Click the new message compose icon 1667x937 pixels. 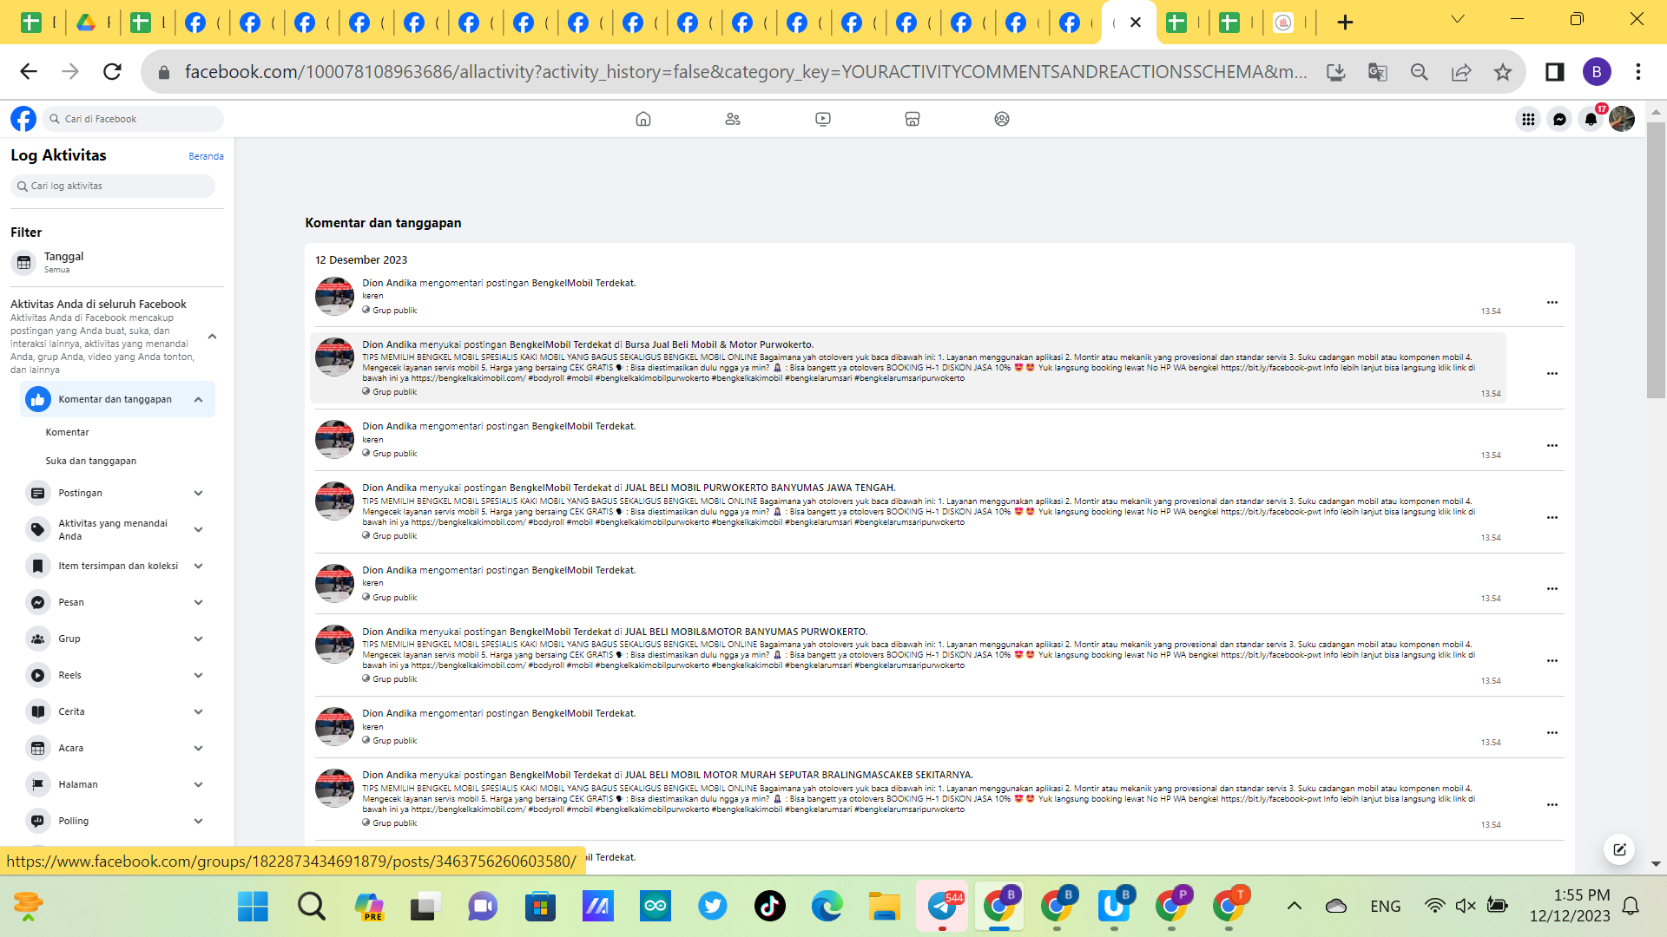pyautogui.click(x=1619, y=849)
